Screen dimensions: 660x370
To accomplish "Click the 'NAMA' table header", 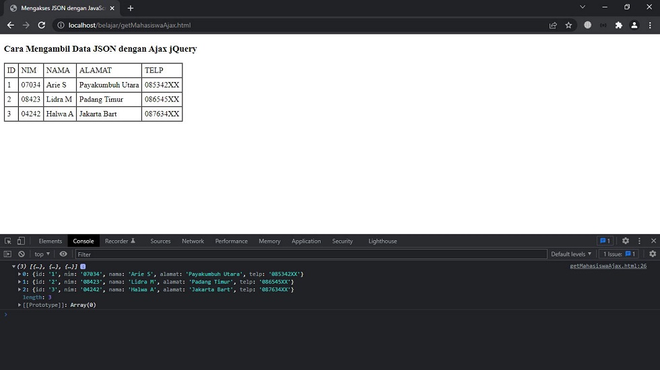I will (60, 70).
